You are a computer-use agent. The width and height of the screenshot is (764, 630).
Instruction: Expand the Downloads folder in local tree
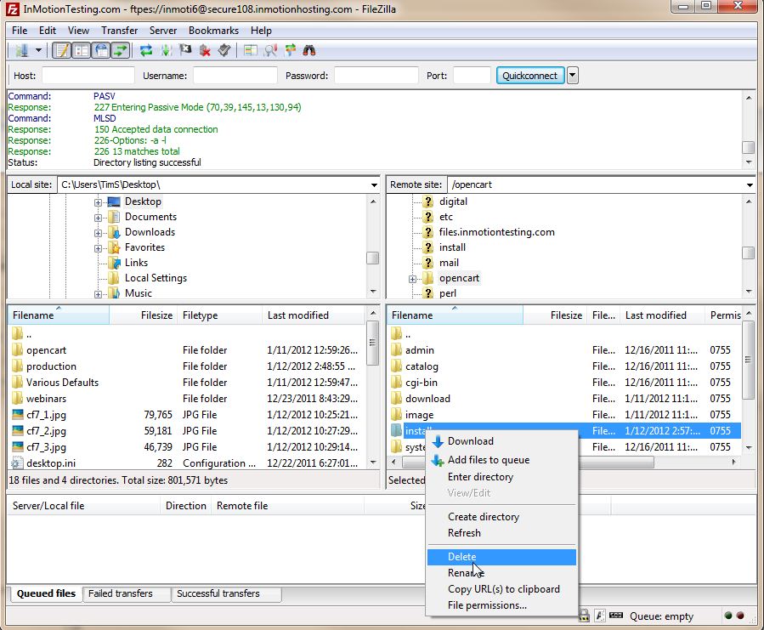point(99,233)
